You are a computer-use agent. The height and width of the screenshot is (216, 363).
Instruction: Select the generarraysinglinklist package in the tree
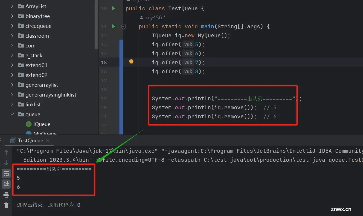(x=51, y=95)
